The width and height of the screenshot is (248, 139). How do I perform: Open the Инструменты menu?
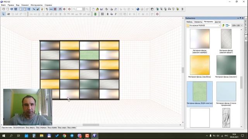point(36,5)
